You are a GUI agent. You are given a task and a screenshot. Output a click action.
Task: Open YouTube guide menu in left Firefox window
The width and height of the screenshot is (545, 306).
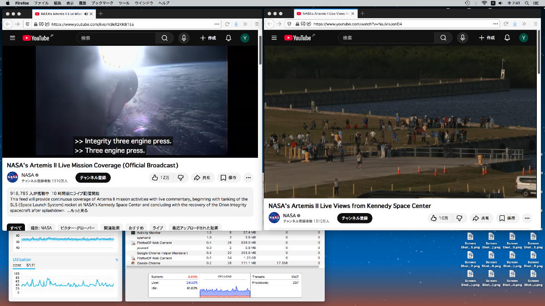pos(12,38)
